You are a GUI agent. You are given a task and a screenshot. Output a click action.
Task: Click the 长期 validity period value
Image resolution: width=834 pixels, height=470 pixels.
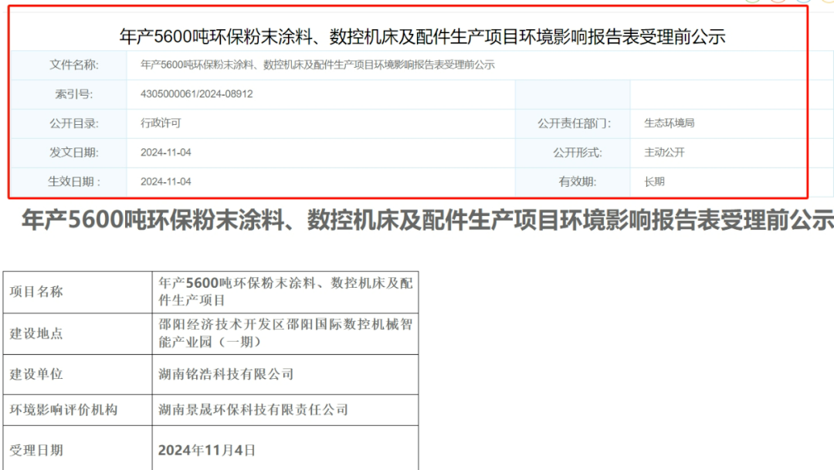click(654, 182)
